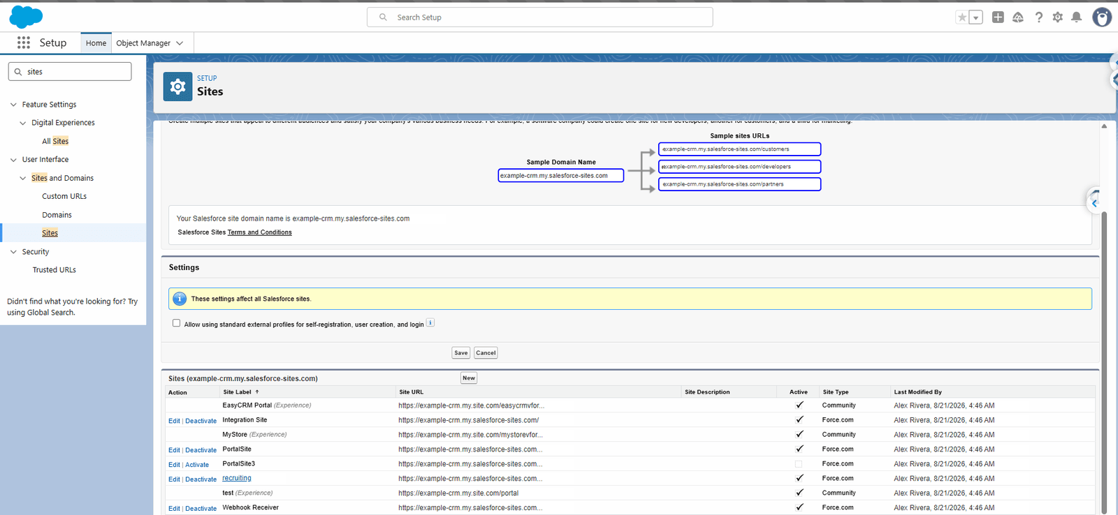Collapse the Feature Settings tree node

[x=13, y=105]
